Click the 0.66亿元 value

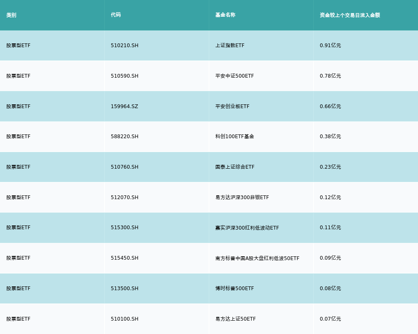click(330, 106)
